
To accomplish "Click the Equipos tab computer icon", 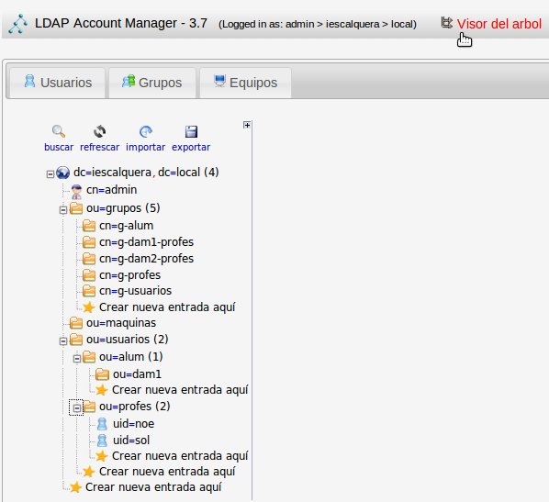I will (x=219, y=81).
